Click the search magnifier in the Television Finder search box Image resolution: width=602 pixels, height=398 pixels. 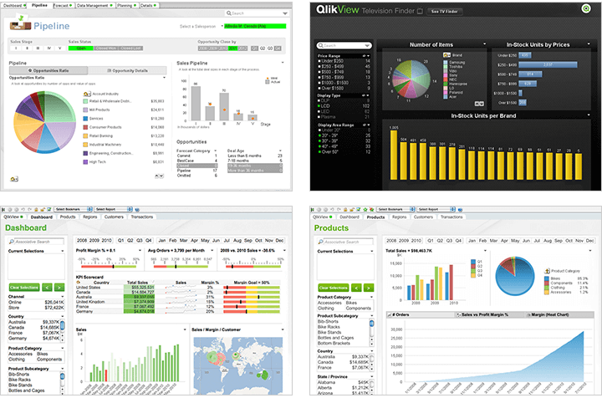coord(320,46)
